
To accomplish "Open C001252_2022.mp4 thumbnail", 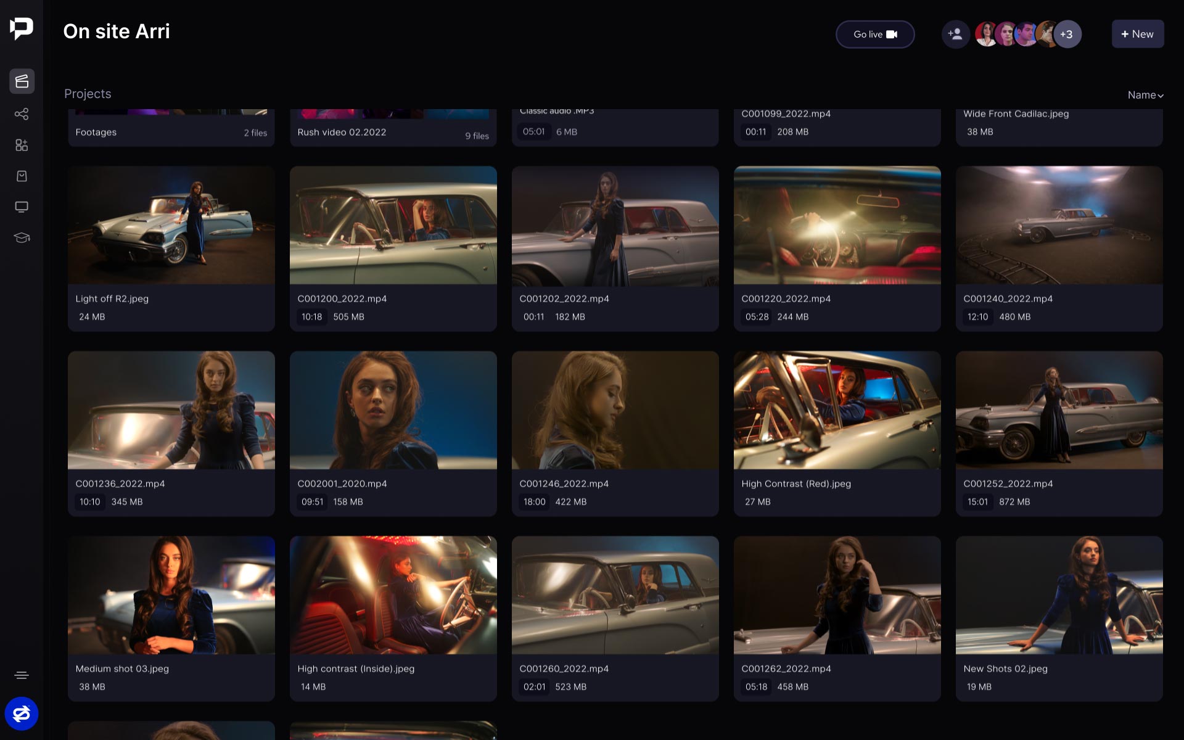I will 1059,410.
